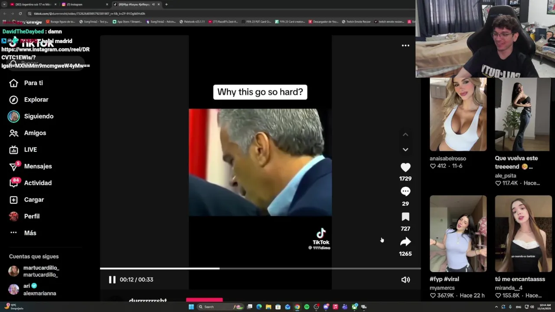Seek along the video progress bar
The width and height of the screenshot is (555, 312).
point(260,269)
